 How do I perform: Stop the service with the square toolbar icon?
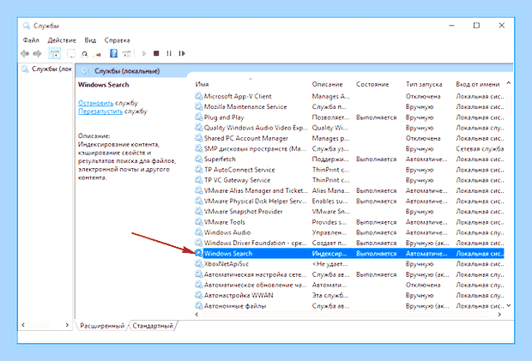pos(156,53)
